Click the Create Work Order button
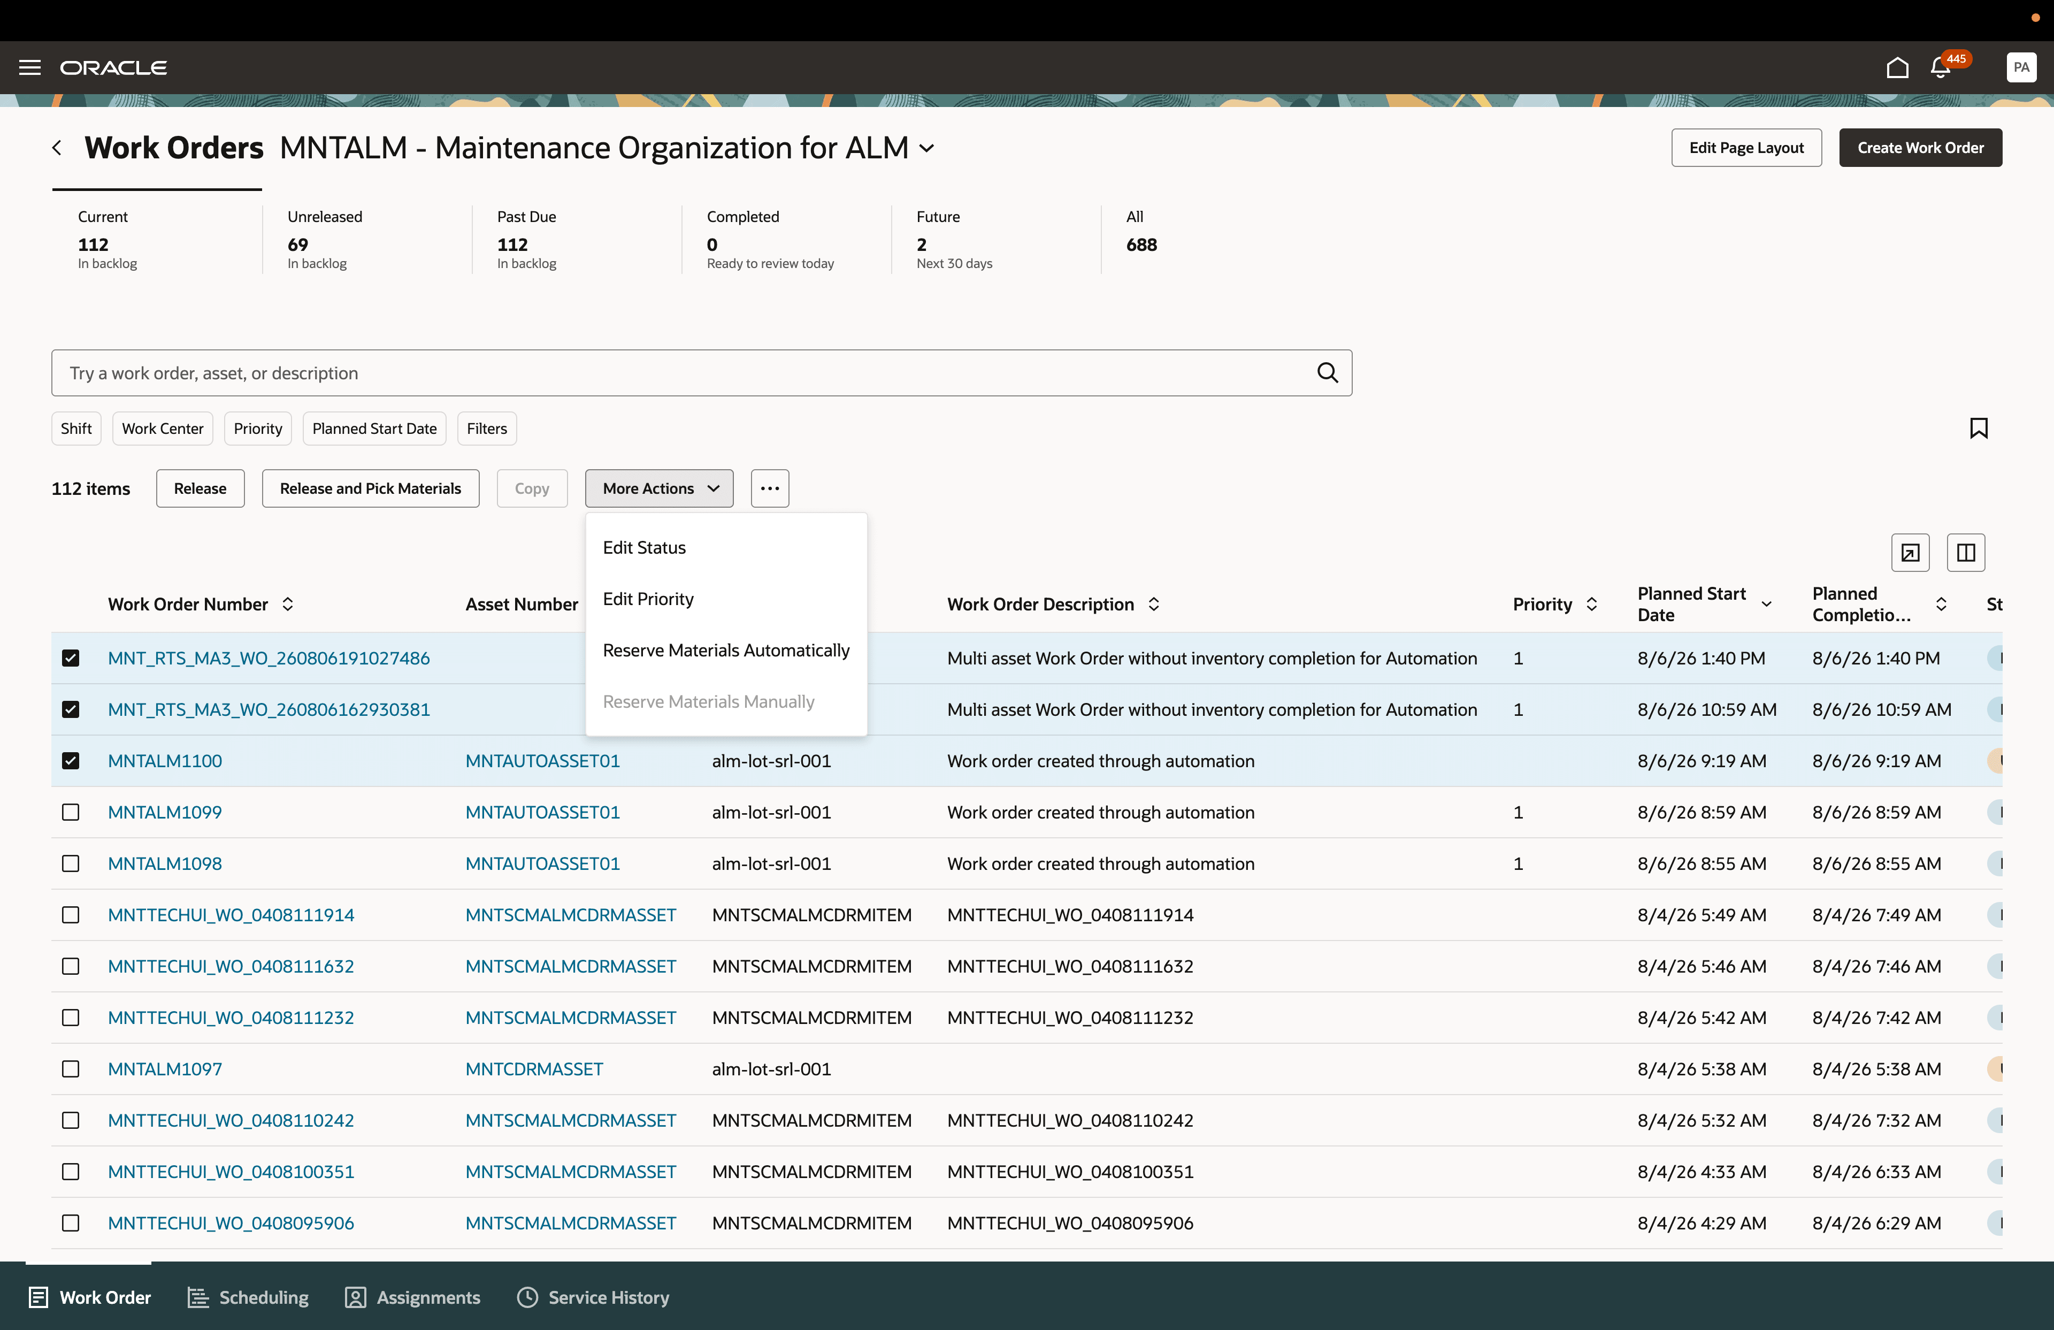The image size is (2054, 1330). click(x=1920, y=148)
